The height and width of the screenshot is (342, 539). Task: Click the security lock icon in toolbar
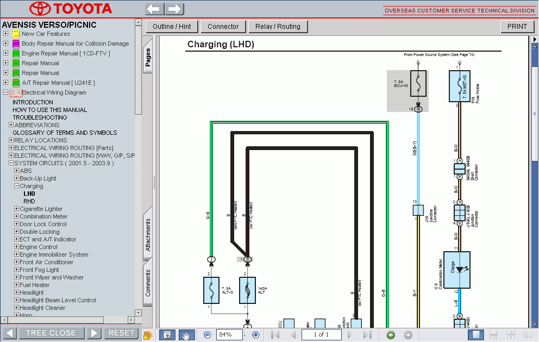coord(148,335)
